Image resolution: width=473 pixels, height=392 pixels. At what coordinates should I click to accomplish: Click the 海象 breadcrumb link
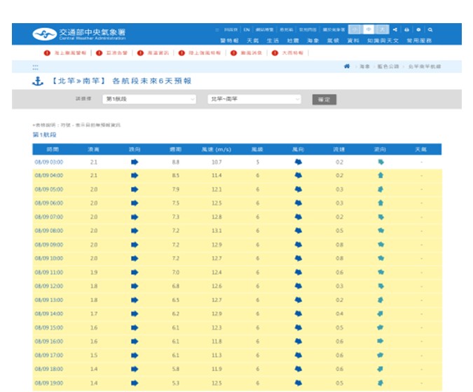pyautogui.click(x=364, y=67)
